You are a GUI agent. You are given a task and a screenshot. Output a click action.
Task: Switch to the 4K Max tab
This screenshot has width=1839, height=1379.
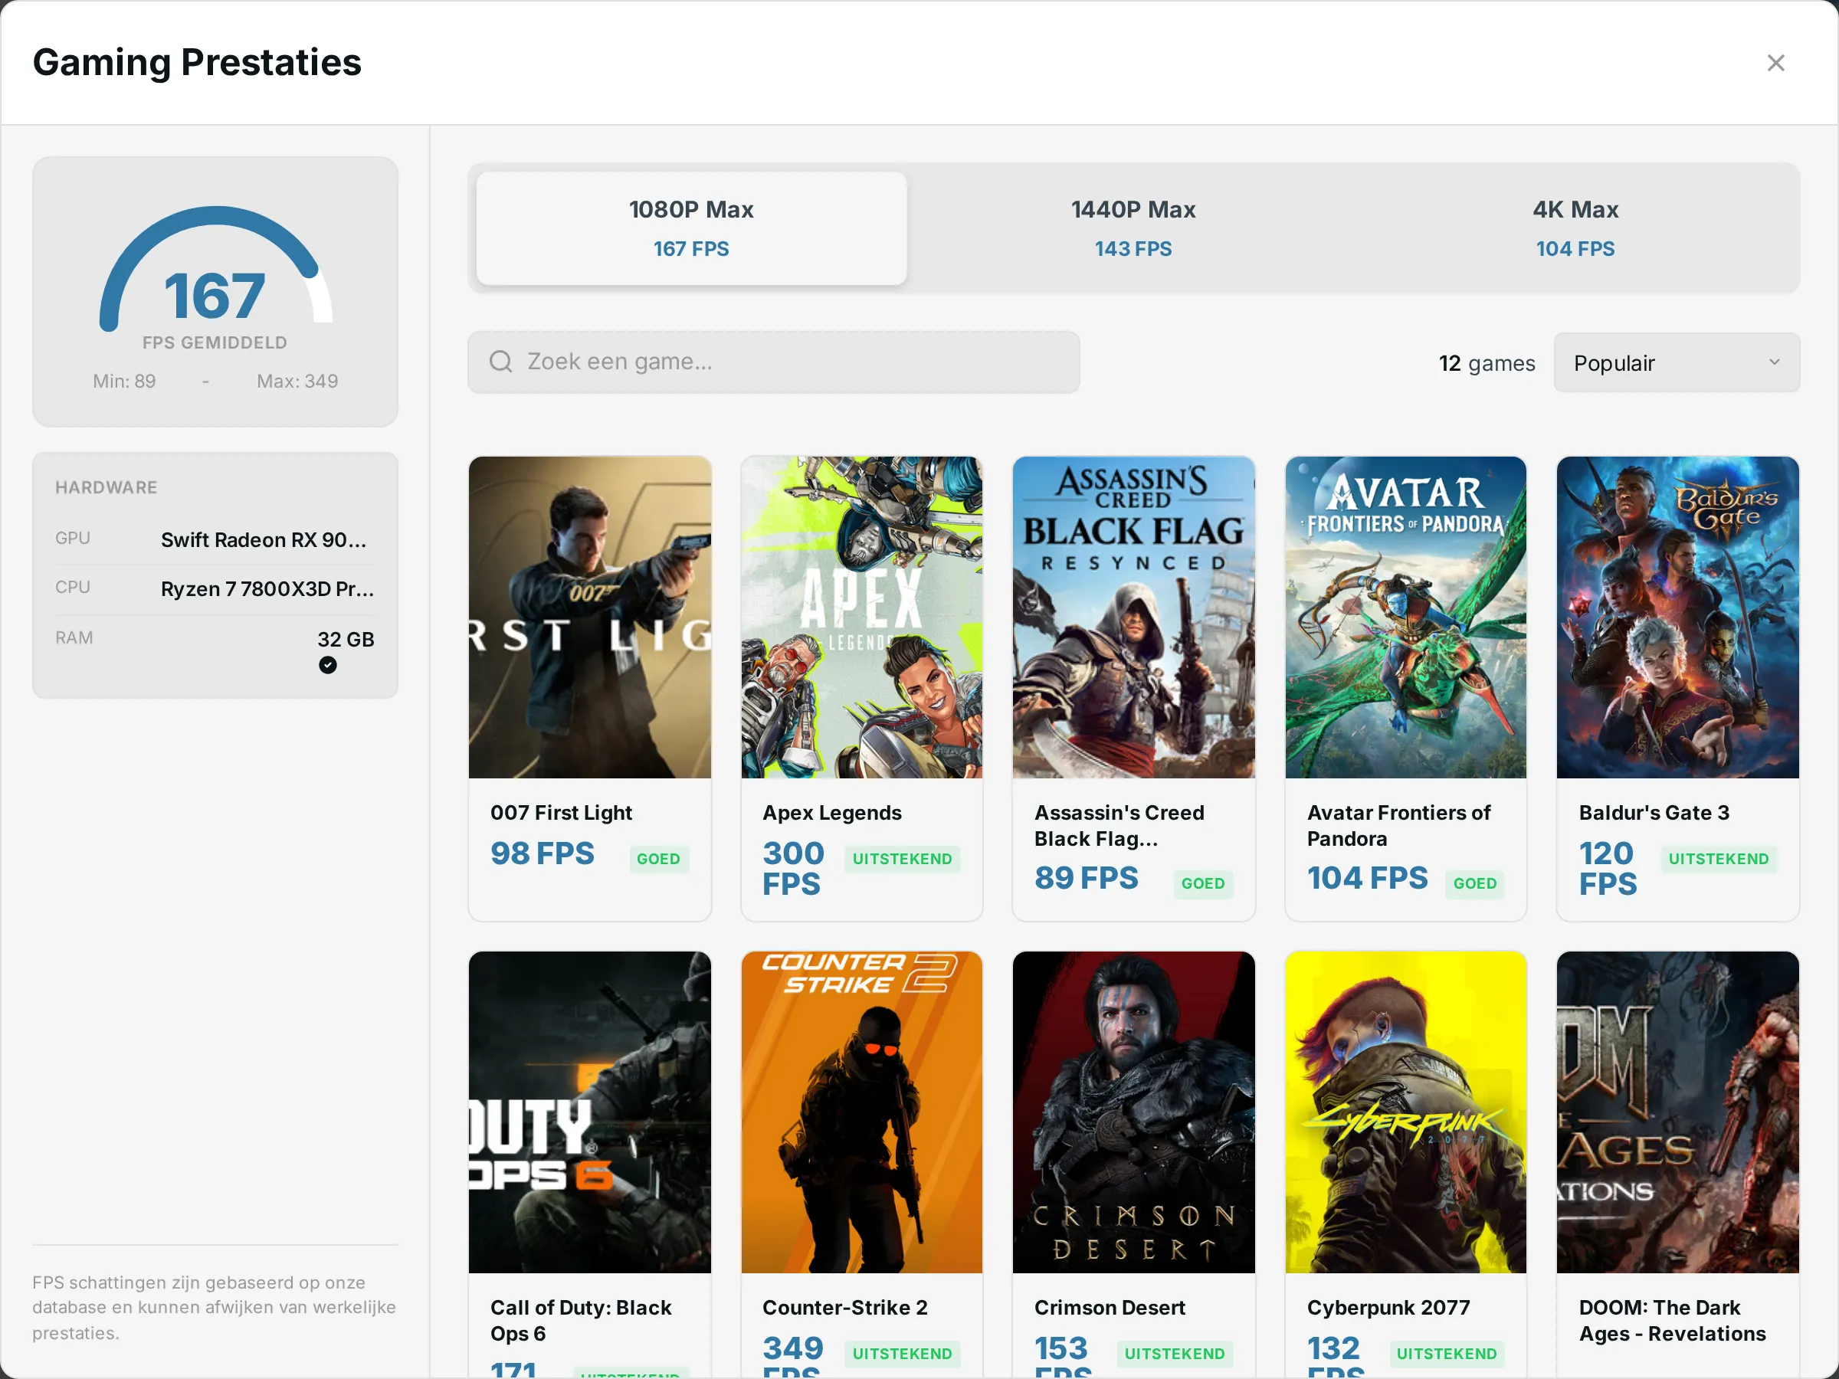[x=1575, y=228]
